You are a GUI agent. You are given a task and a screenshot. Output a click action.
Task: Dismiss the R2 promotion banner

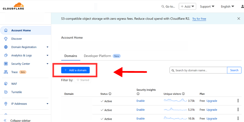[239, 19]
